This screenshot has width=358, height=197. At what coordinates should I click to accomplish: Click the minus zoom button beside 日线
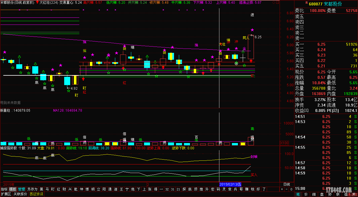(287, 189)
